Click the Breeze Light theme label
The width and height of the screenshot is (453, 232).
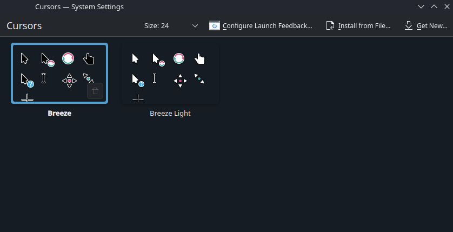point(170,113)
